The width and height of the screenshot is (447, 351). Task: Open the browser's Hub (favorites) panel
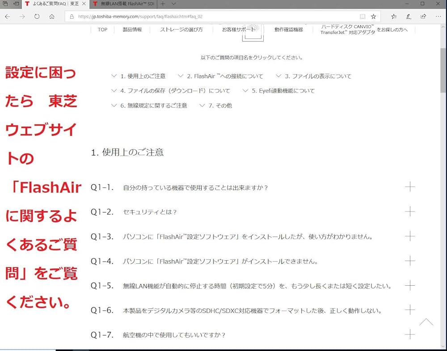[393, 17]
